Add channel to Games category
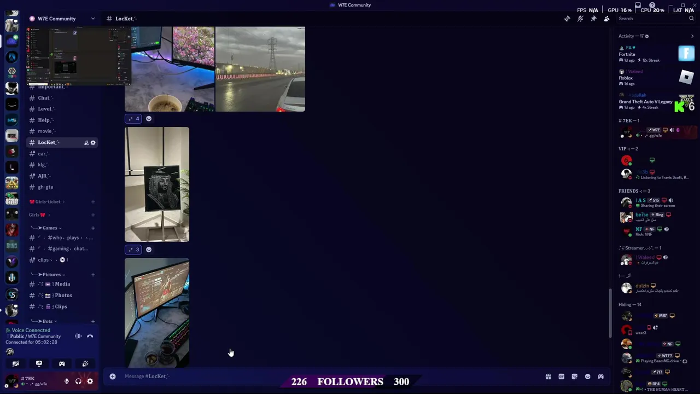The image size is (700, 394). click(x=93, y=228)
